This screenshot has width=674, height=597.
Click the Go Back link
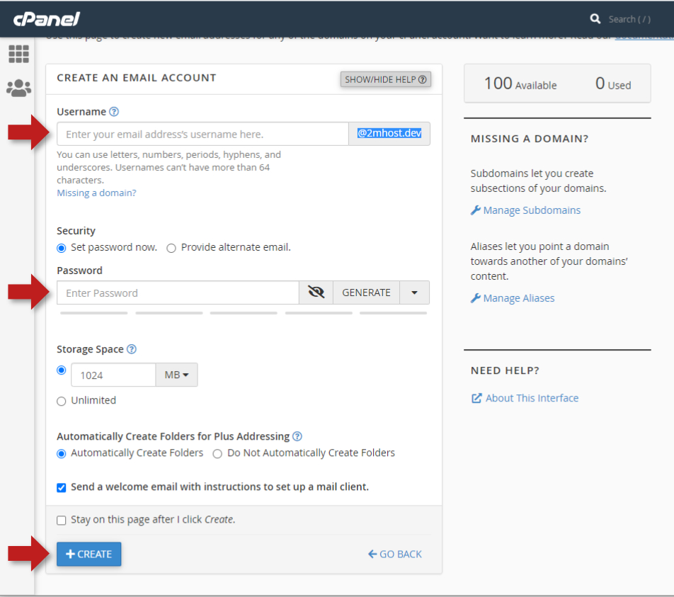point(395,555)
